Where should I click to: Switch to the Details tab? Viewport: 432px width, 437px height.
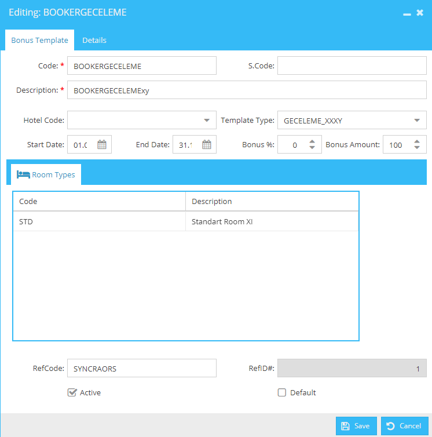pyautogui.click(x=94, y=40)
